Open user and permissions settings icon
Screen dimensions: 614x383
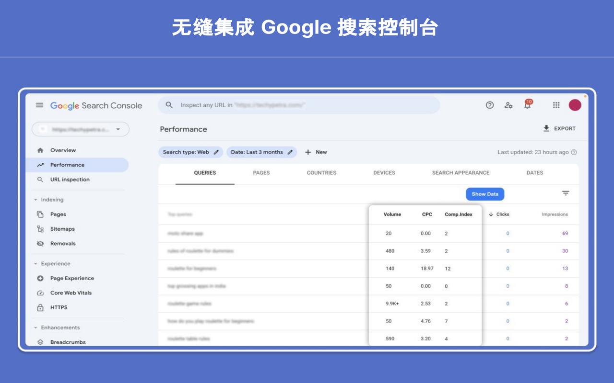(508, 105)
